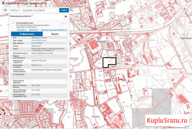Screen dimensions: 192x129
Task: Switch to the 'Информация' tab
Action: (27, 34)
